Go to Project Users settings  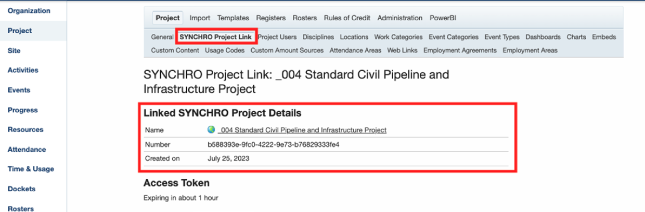[277, 37]
